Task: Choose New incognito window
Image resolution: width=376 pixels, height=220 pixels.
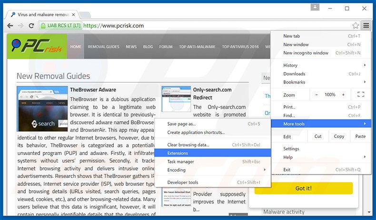Action: [321, 53]
